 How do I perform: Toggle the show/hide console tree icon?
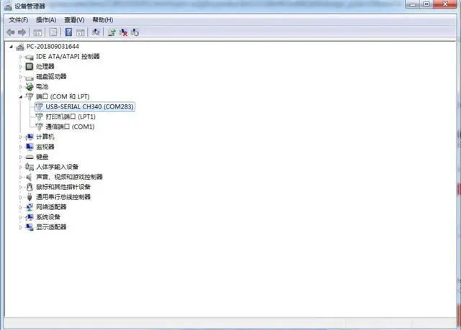[39, 32]
